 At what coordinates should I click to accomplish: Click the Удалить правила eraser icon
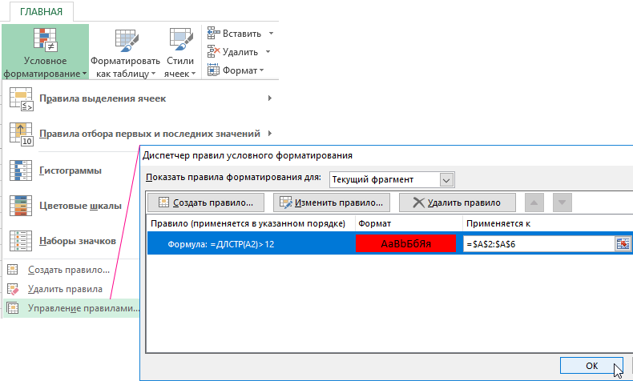13,289
